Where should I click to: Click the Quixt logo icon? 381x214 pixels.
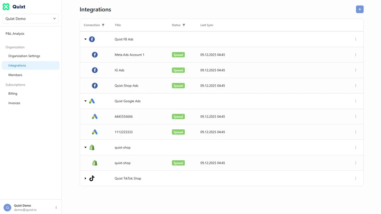click(x=6, y=7)
